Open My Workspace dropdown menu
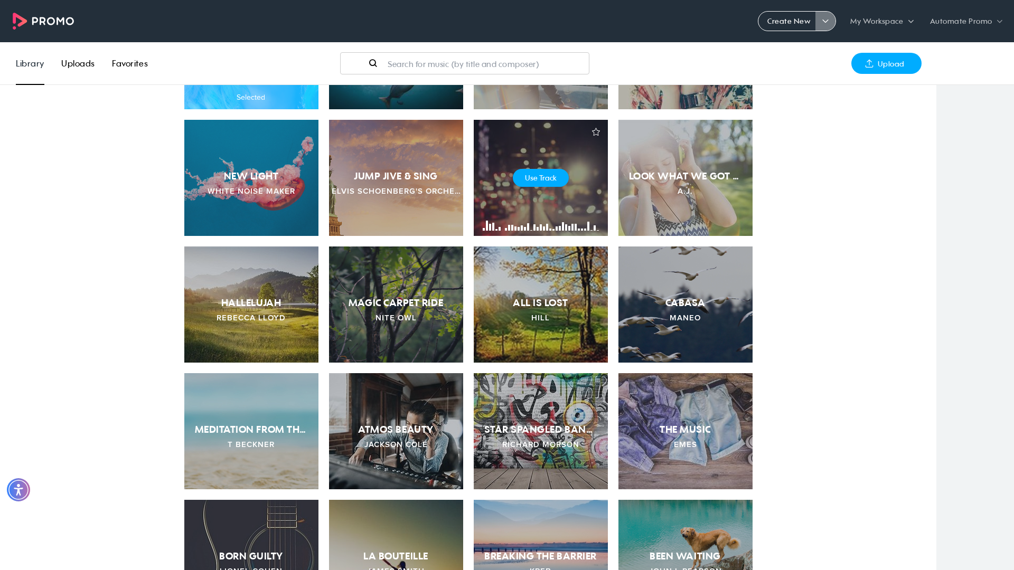 (881, 21)
